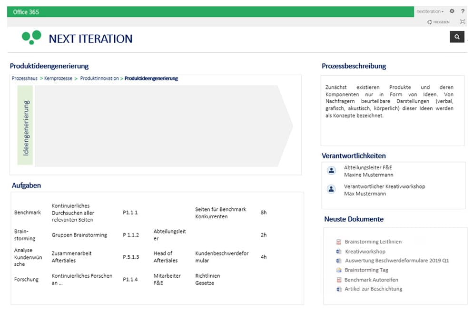Select the Brain-storming task name
The height and width of the screenshot is (312, 473).
click(24, 235)
